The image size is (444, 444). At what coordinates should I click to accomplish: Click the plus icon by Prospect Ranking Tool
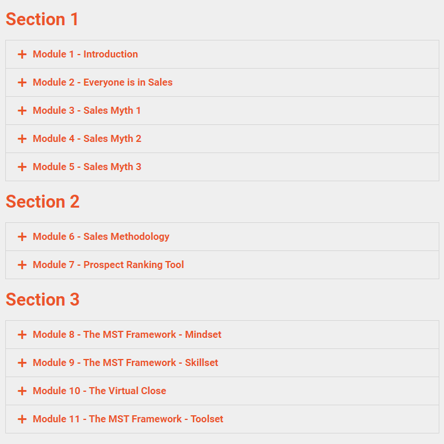[x=22, y=265]
